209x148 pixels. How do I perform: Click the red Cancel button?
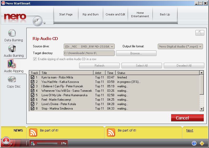tap(187, 118)
